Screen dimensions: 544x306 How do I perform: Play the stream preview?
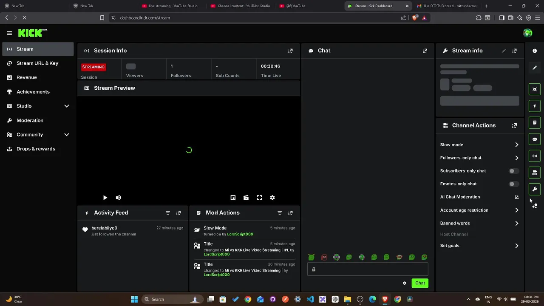[105, 198]
